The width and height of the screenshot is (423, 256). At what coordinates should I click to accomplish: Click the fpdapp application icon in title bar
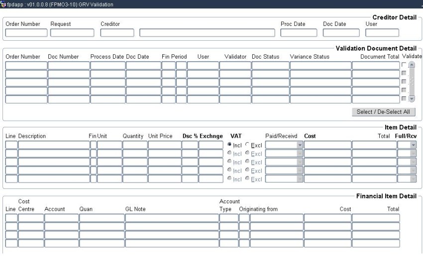(x=3, y=4)
